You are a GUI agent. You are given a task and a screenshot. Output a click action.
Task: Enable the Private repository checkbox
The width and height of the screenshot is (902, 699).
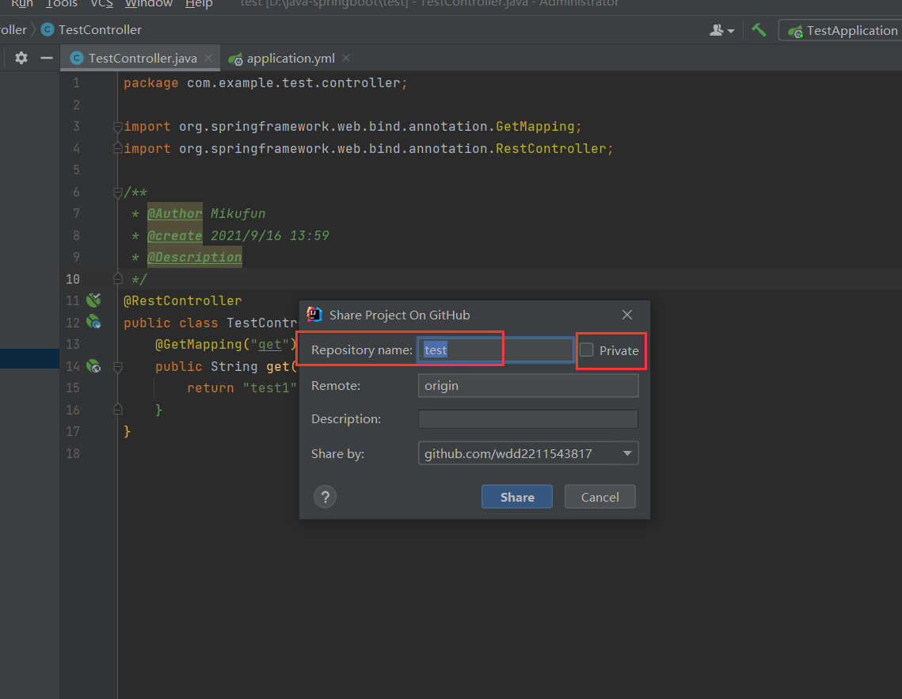click(586, 350)
